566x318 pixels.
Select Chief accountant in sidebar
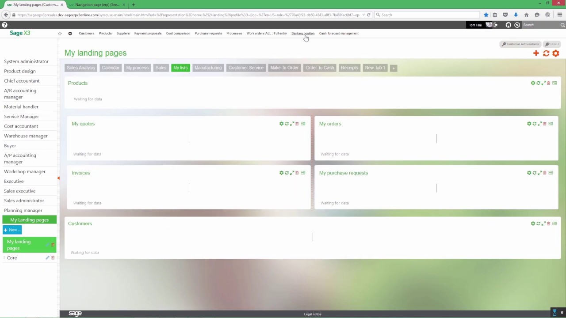point(22,81)
